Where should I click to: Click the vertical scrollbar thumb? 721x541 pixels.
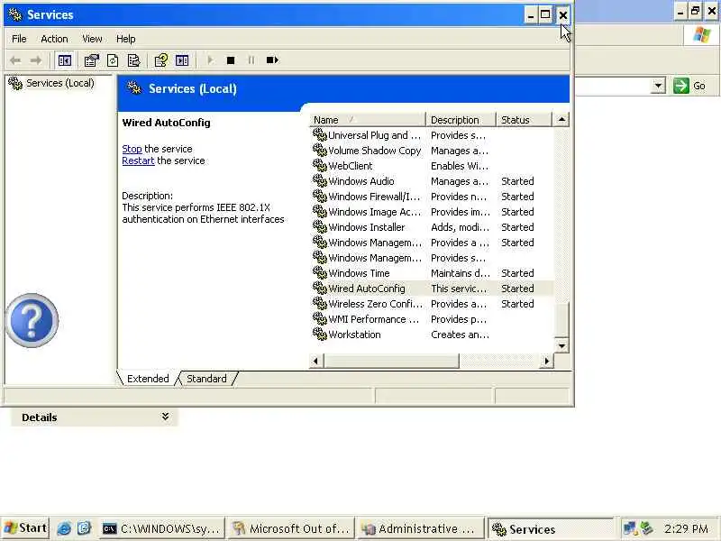click(561, 319)
